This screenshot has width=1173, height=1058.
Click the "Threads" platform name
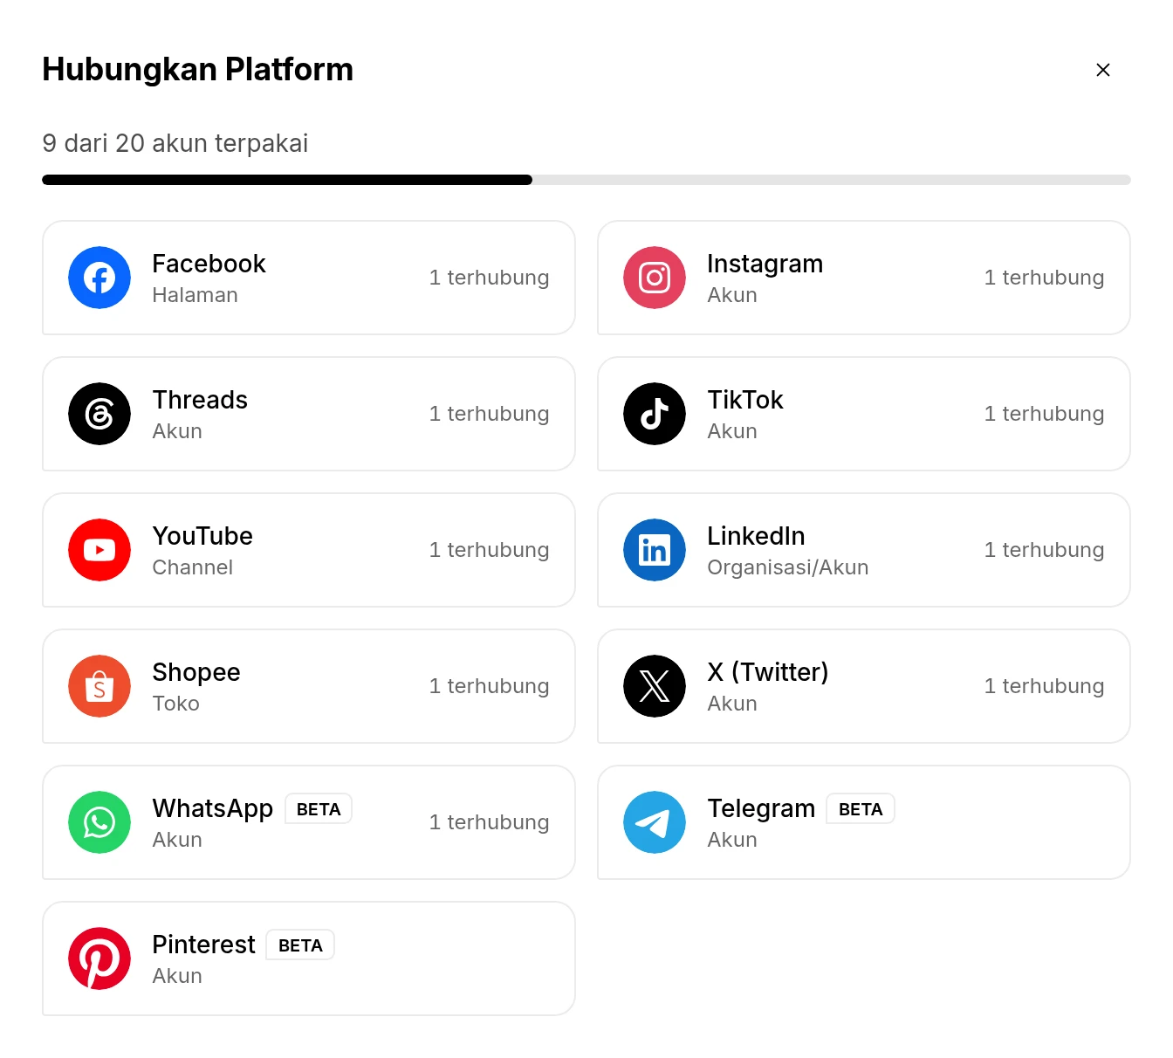coord(200,400)
